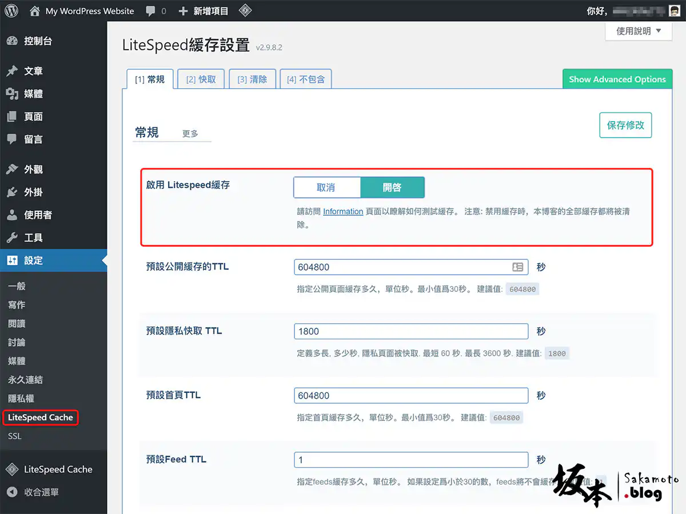Viewport: 686px width, 514px height.
Task: Click the LiteSpeed diamond icon in admin bar
Action: [245, 11]
